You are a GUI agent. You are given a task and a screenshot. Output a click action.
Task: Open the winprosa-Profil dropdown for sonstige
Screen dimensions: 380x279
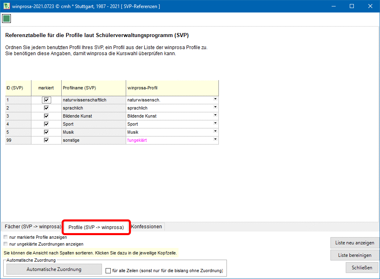(215, 139)
